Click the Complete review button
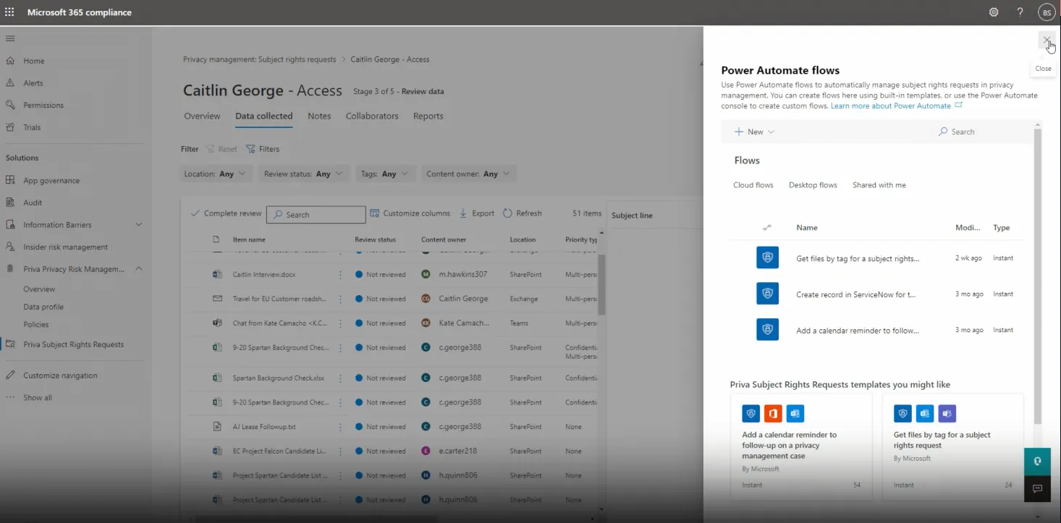 [226, 213]
